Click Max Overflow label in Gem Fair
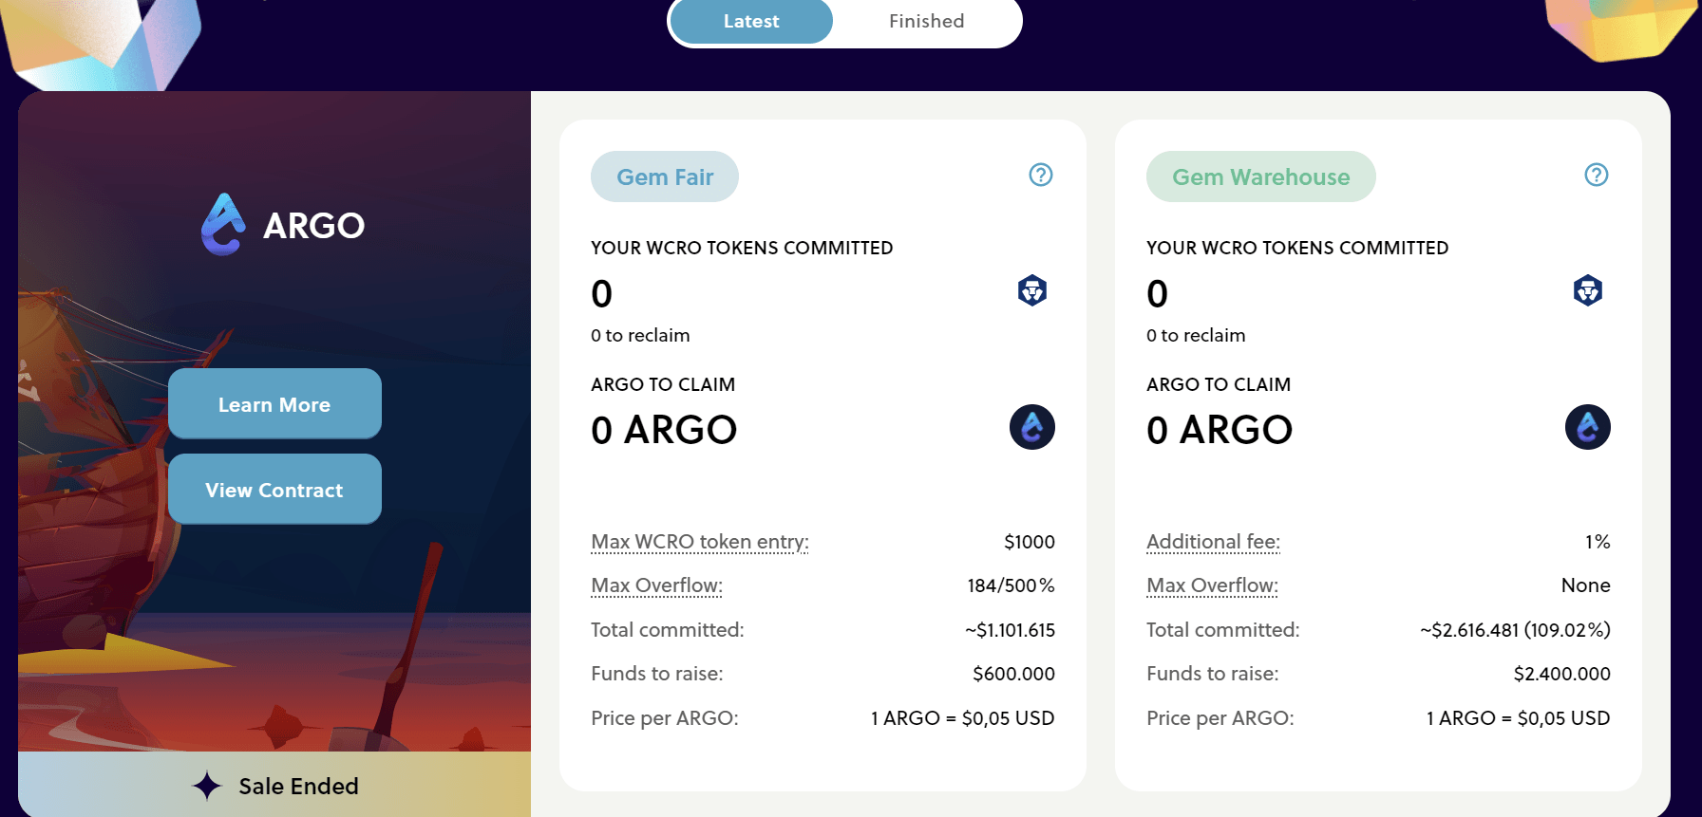This screenshot has width=1702, height=817. (x=656, y=585)
